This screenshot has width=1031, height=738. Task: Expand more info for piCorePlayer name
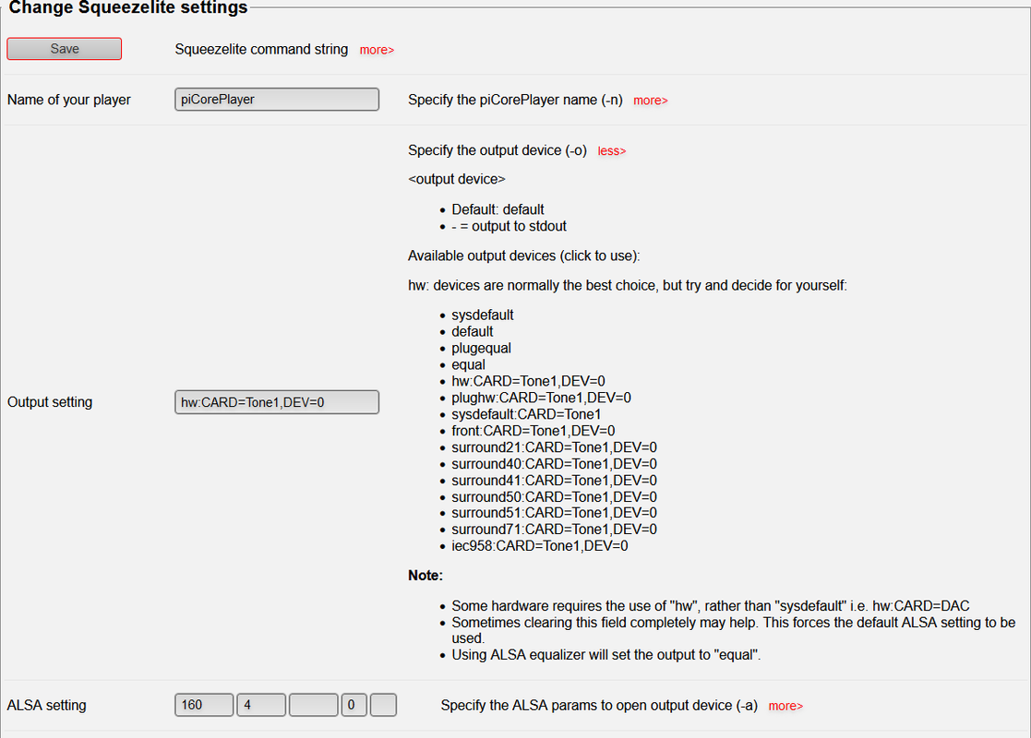coord(651,101)
